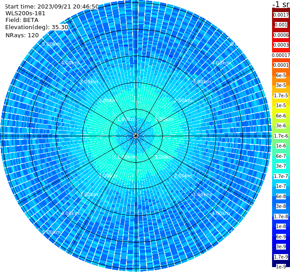Click the lidar origin at the plot center
The height and width of the screenshot is (272, 290).
136,136
